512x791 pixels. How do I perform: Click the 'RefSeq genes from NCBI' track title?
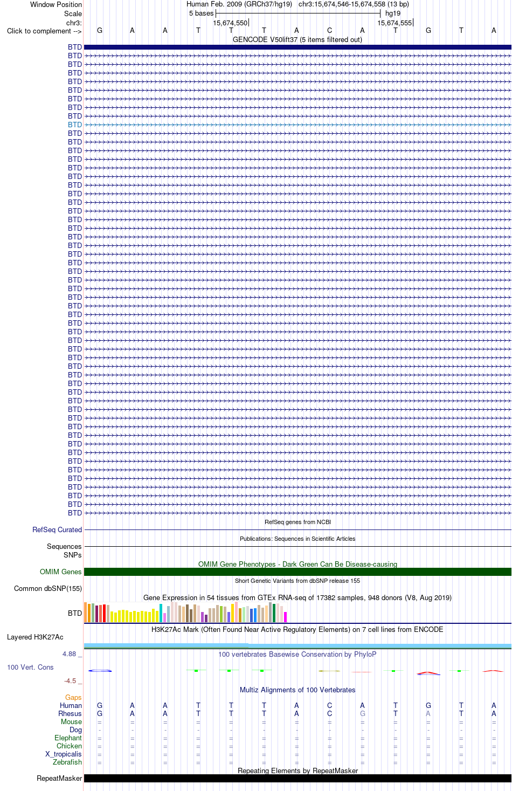tap(297, 522)
